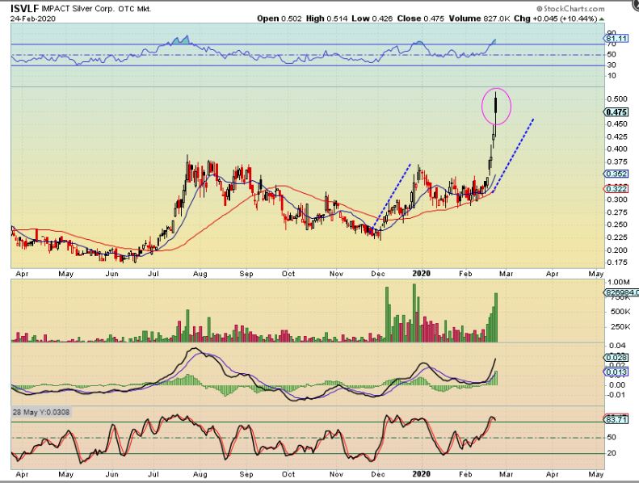Click the 2020 label under price chart
639x483 pixels.
coord(422,274)
